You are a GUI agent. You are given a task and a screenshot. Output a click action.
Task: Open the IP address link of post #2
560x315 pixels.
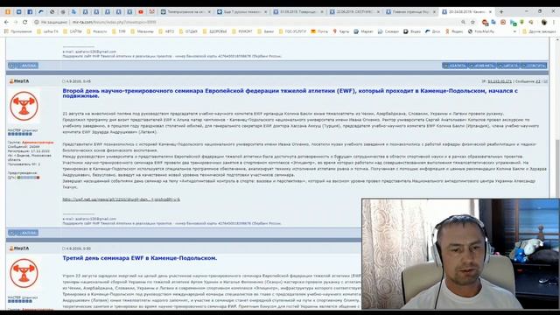pos(500,81)
